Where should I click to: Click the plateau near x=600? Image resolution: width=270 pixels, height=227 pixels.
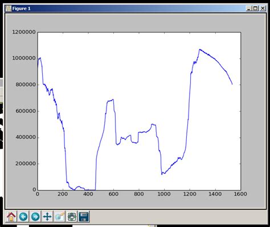[111, 100]
